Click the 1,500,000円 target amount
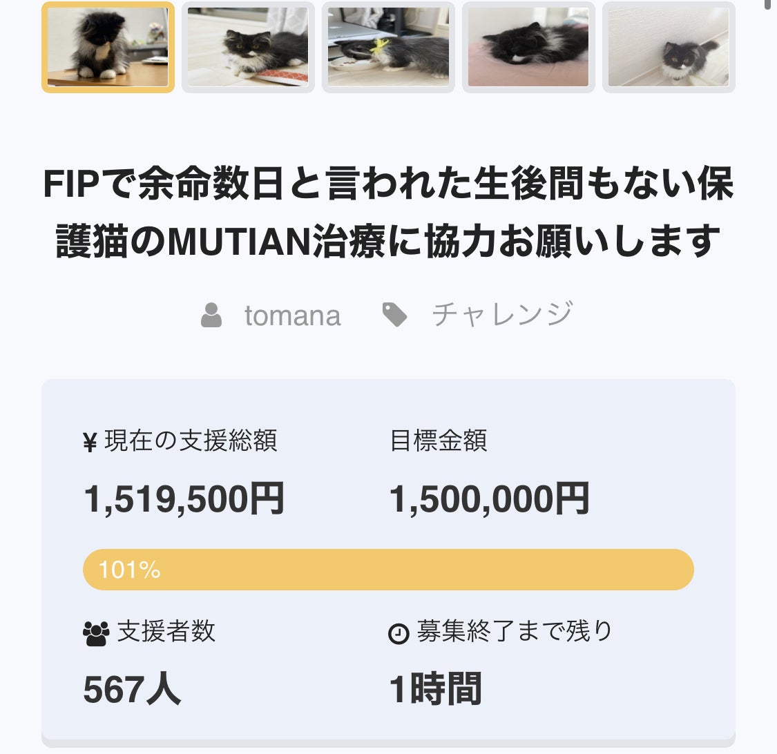 coord(490,499)
